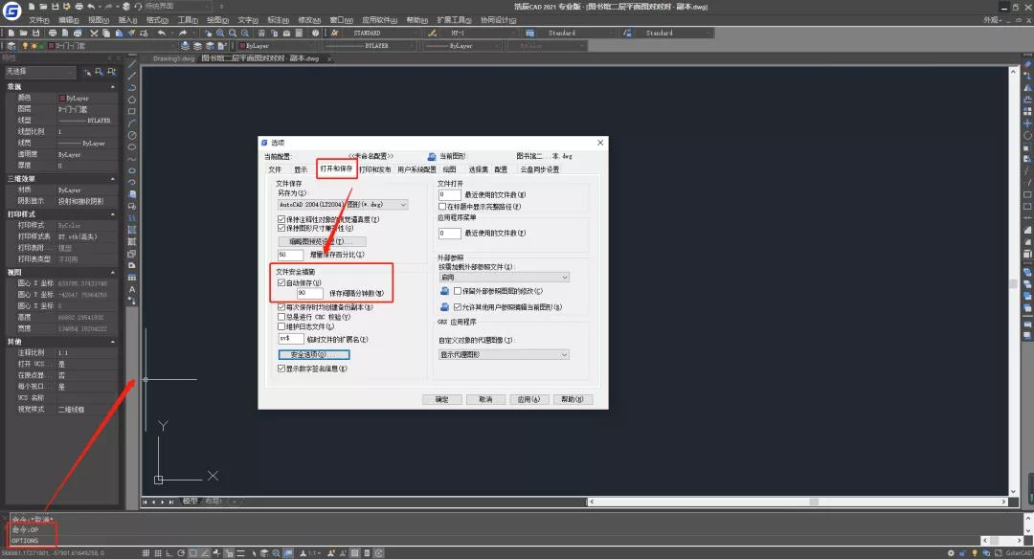The image size is (1034, 559).
Task: Toggle polar tracking icon in status bar
Action: pos(181,553)
